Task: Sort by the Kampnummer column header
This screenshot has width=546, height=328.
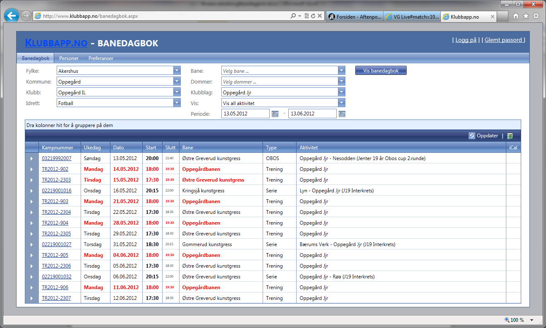Action: tap(60, 148)
